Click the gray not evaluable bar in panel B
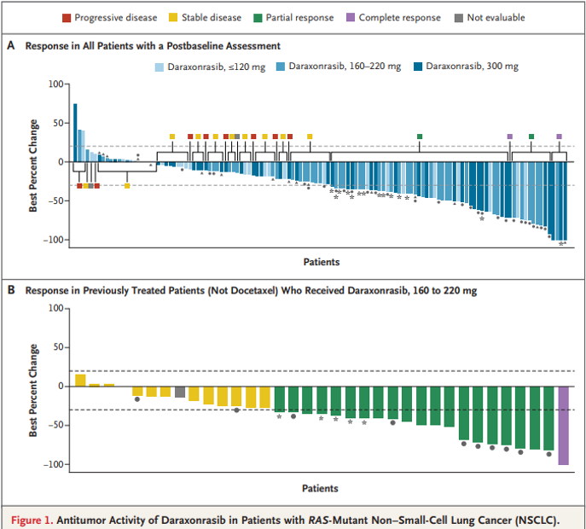The height and width of the screenshot is (529, 586). [180, 392]
